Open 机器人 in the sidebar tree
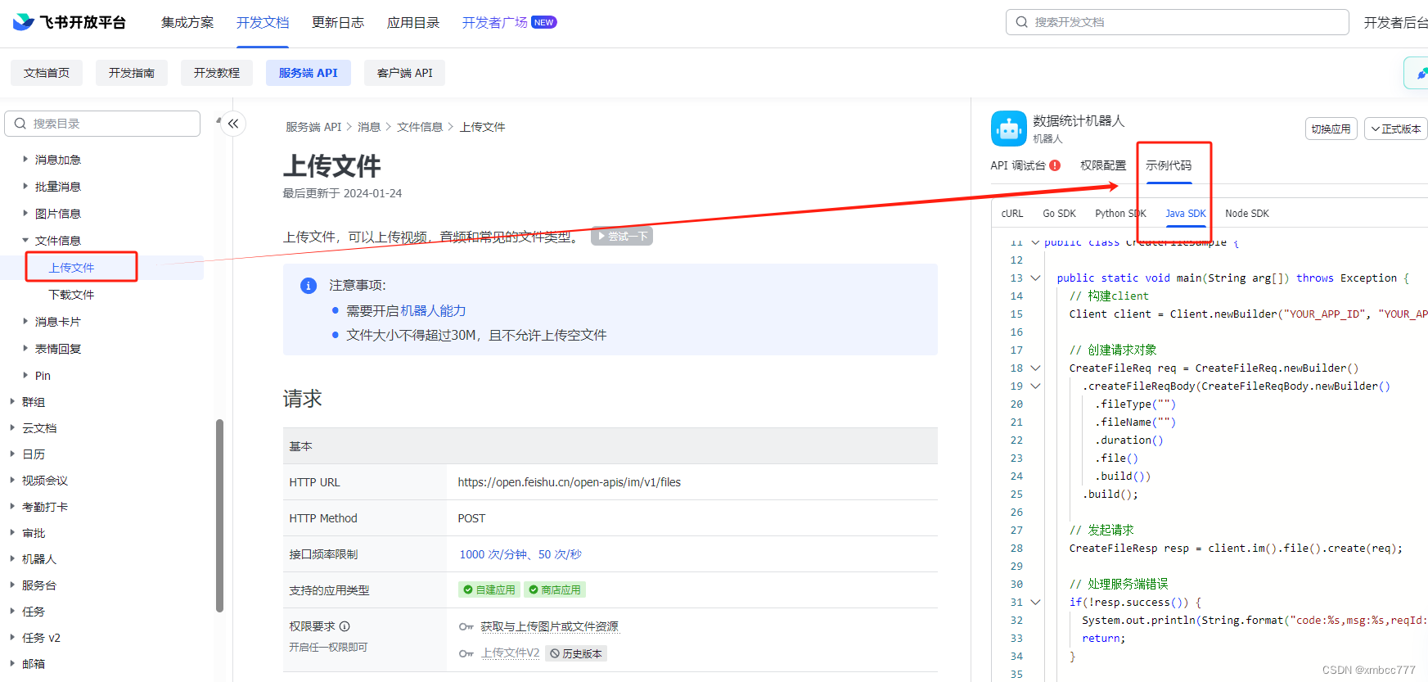Screen dimensions: 1428x682 point(39,559)
